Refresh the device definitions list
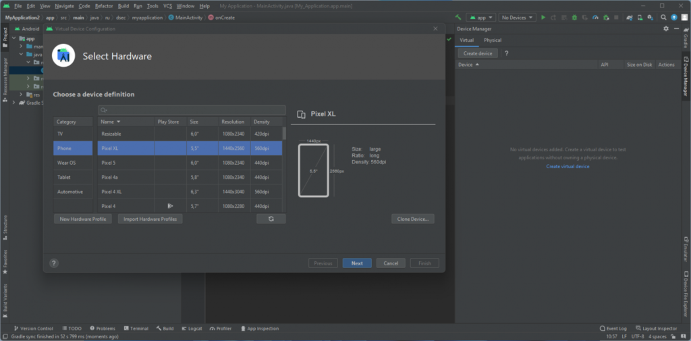The height and width of the screenshot is (341, 691). [x=271, y=219]
